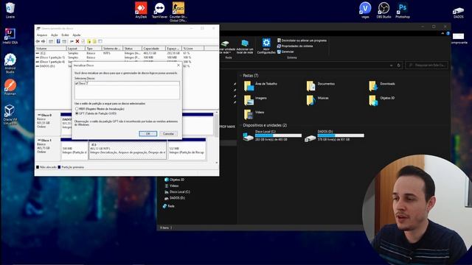Select the GPT partition style radio button
The height and width of the screenshot is (265, 472).
tap(77, 113)
